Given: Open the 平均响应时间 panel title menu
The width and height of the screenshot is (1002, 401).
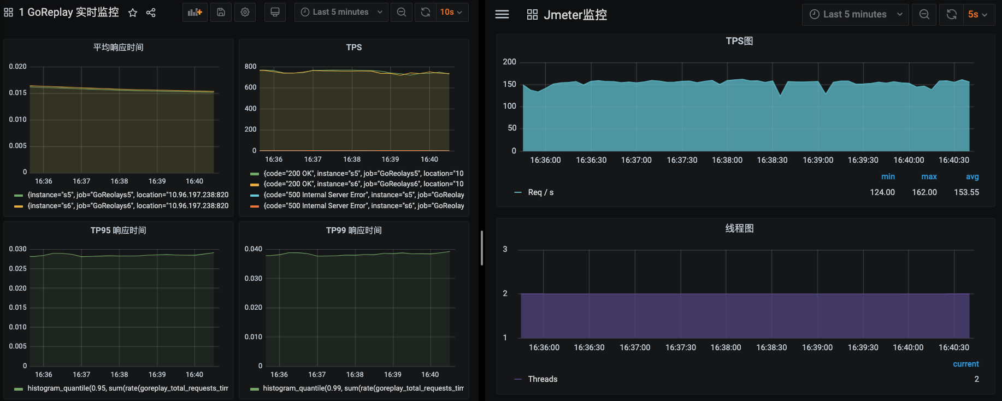Looking at the screenshot, I should tap(119, 48).
